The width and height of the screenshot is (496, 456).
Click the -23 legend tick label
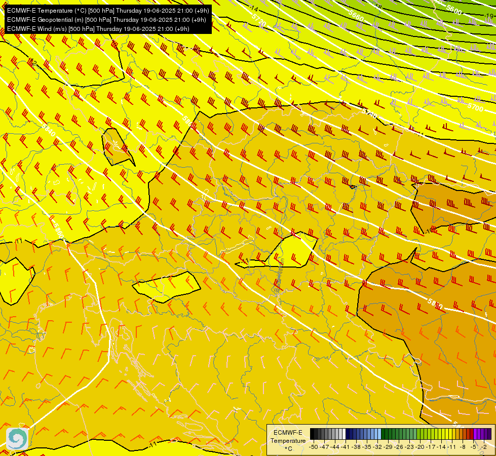[x=409, y=447]
